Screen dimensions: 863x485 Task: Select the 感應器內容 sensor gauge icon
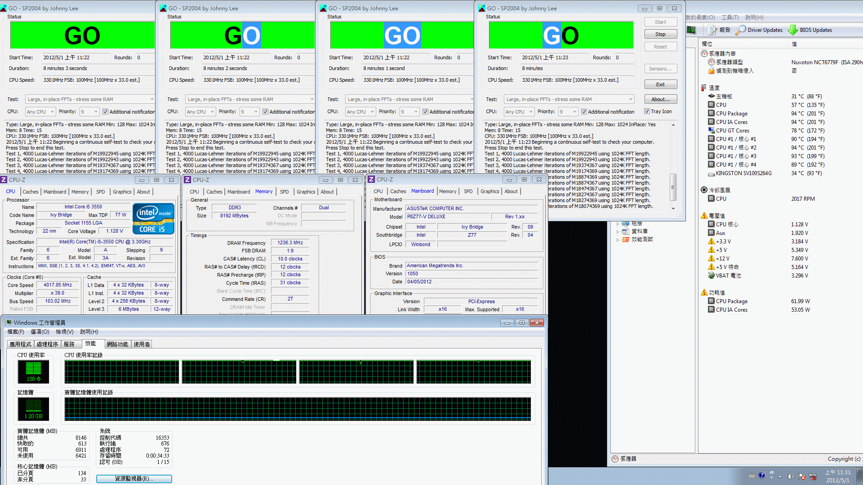point(704,53)
